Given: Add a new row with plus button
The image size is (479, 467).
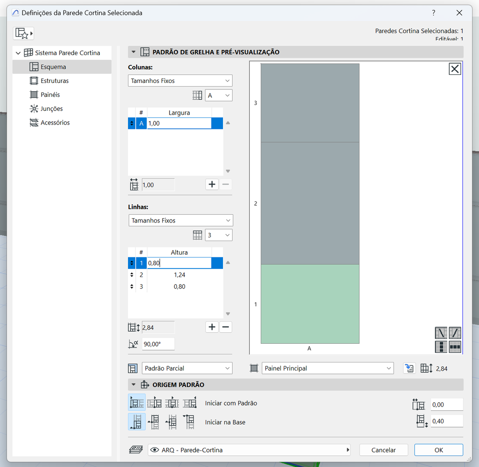Looking at the screenshot, I should pos(212,327).
